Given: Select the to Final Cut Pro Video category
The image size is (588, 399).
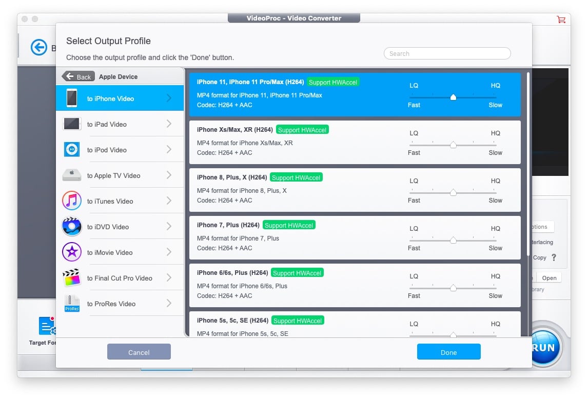Looking at the screenshot, I should click(x=120, y=278).
